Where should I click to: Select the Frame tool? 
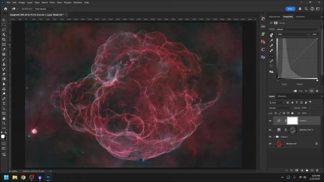pos(4,44)
